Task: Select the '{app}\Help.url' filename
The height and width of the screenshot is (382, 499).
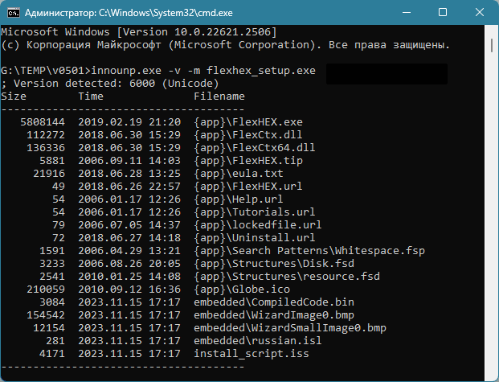Action: [x=239, y=199]
